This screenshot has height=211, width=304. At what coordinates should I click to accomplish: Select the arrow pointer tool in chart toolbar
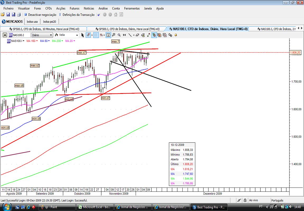[83, 35]
